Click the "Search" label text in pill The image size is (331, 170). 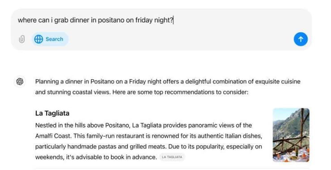[55, 39]
